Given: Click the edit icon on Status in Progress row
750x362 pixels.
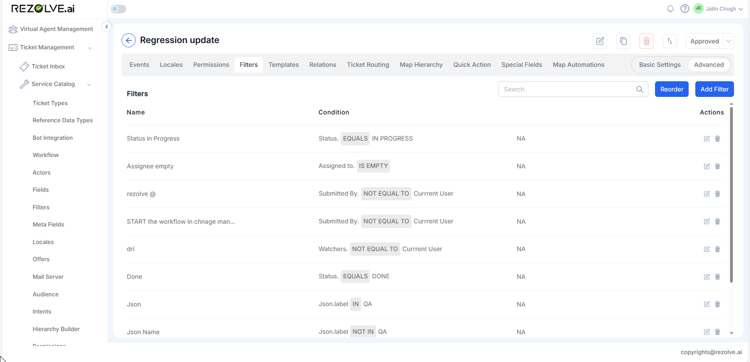Looking at the screenshot, I should (x=706, y=138).
